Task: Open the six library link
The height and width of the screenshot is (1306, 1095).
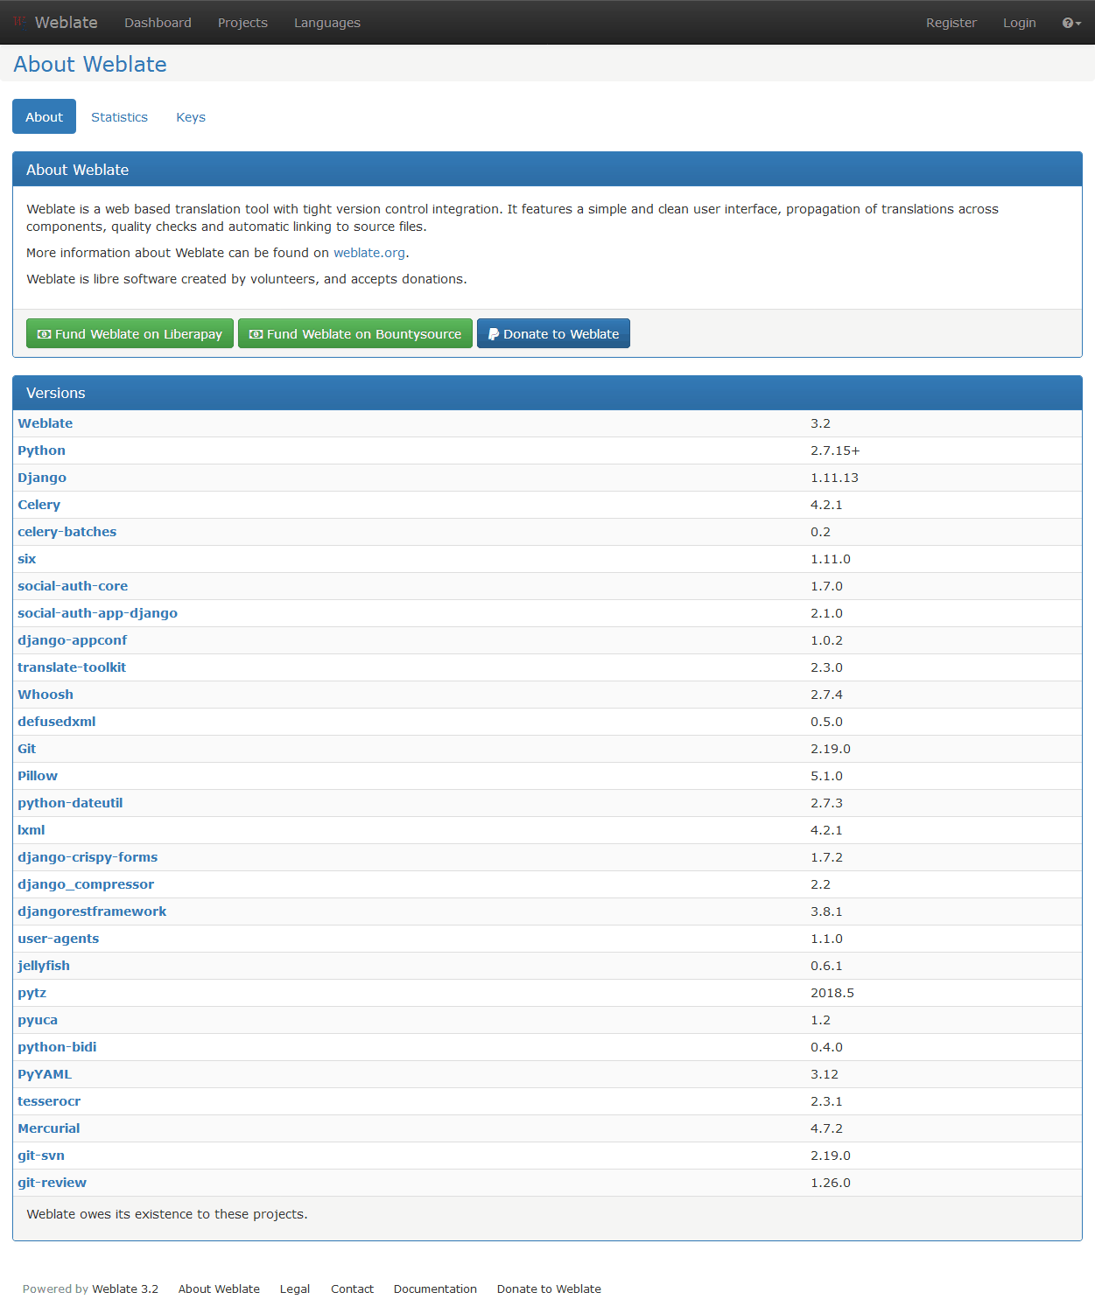Action: pyautogui.click(x=27, y=559)
